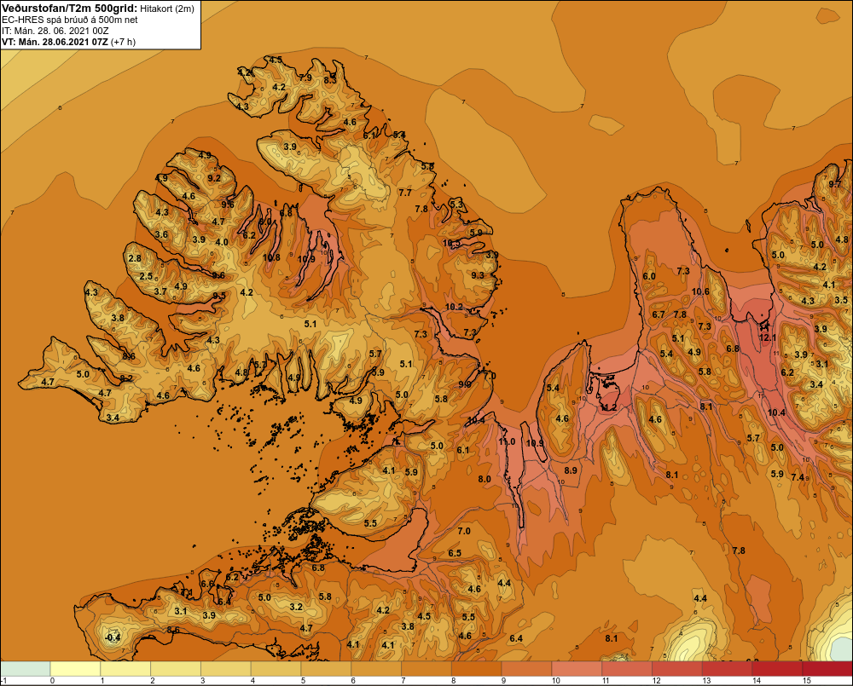Image resolution: width=853 pixels, height=686 pixels.
Task: Select the 7.4 temperature value
Action: [x=798, y=477]
